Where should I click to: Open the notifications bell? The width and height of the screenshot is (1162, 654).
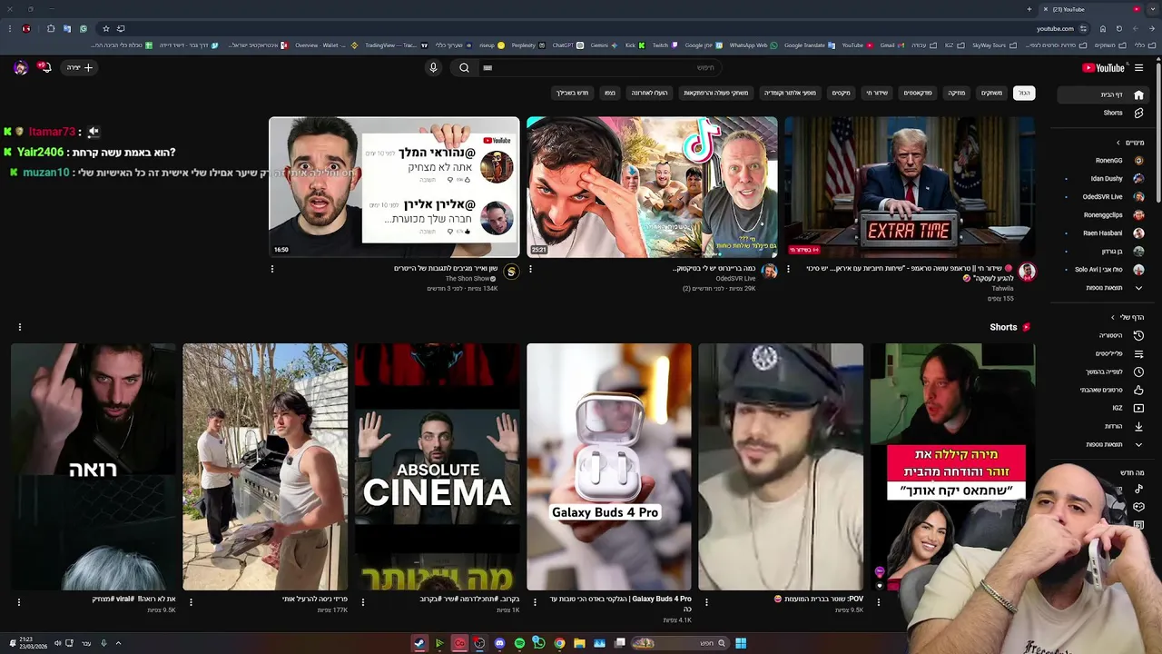pyautogui.click(x=43, y=67)
